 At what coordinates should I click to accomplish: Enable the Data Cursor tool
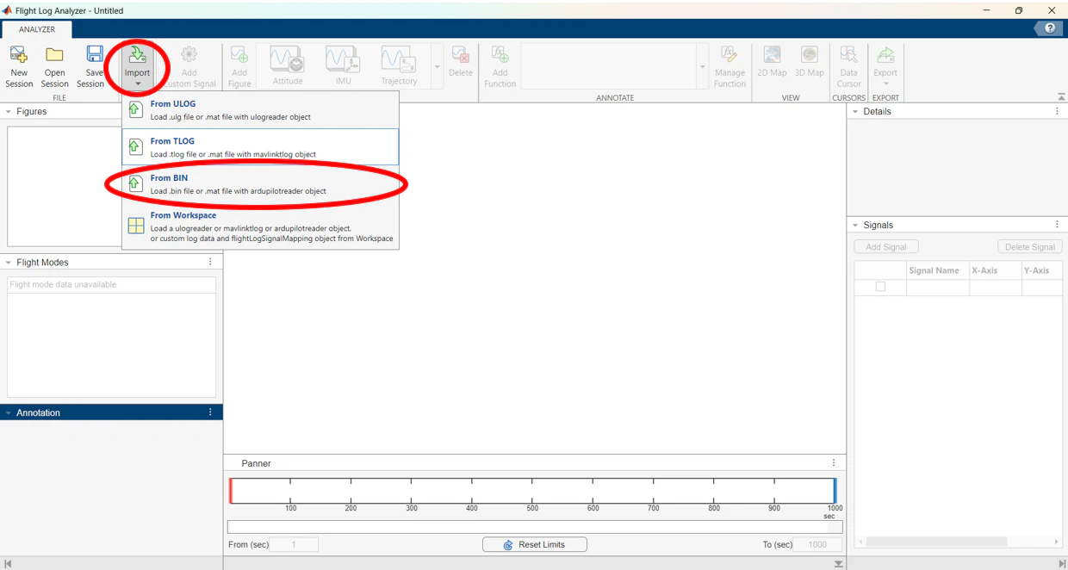(848, 55)
